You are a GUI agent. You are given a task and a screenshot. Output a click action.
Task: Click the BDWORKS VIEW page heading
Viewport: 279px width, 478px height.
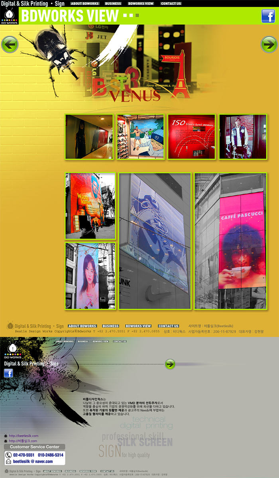[x=70, y=16]
